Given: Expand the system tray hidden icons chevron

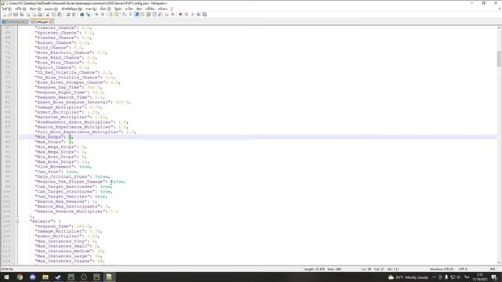Looking at the screenshot, I should [x=434, y=277].
